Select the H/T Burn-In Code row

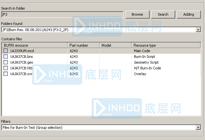(147, 68)
